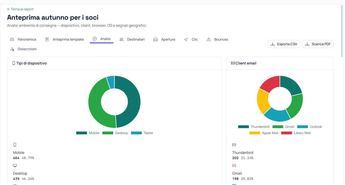
Task: Click envelope icon beside Client email heading
Action: pos(233,63)
